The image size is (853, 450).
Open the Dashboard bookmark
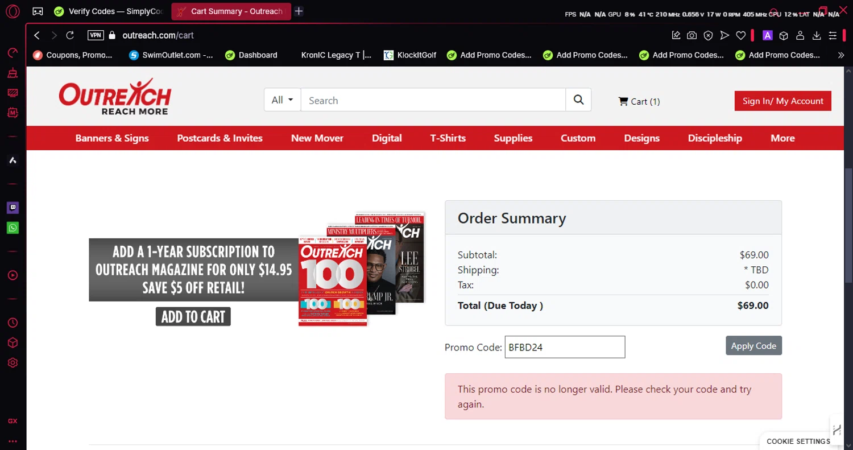click(x=251, y=55)
